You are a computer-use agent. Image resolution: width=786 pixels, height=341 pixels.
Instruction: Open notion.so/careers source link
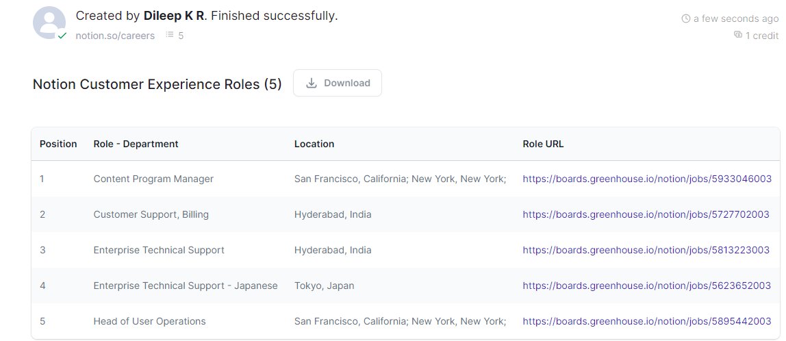(115, 36)
